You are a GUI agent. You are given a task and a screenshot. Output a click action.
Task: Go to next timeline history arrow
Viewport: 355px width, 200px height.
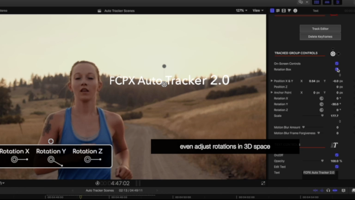(x=157, y=190)
